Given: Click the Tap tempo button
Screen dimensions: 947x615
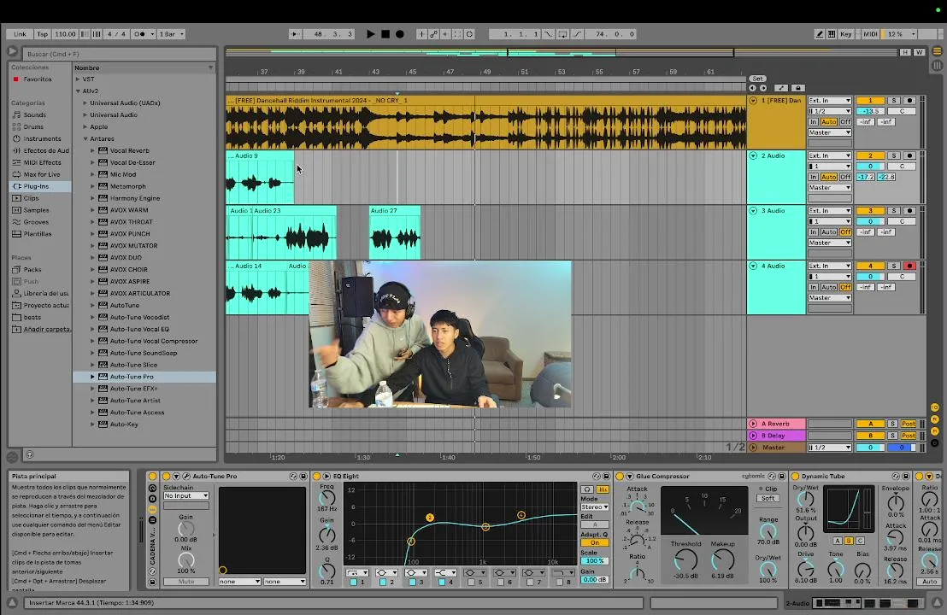Looking at the screenshot, I should 42,34.
